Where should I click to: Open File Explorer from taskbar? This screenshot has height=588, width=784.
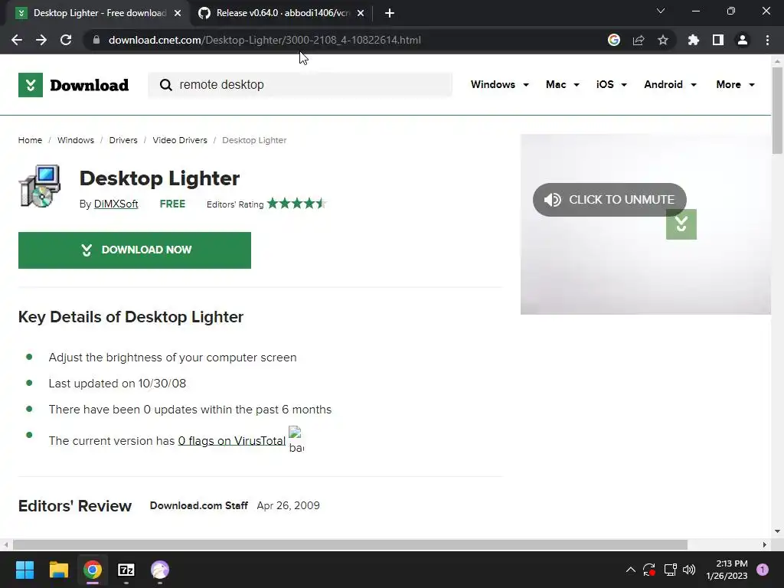(58, 570)
